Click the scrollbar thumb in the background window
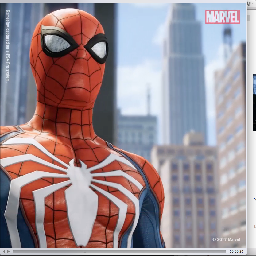This screenshot has width=256, height=256. pyautogui.click(x=249, y=18)
